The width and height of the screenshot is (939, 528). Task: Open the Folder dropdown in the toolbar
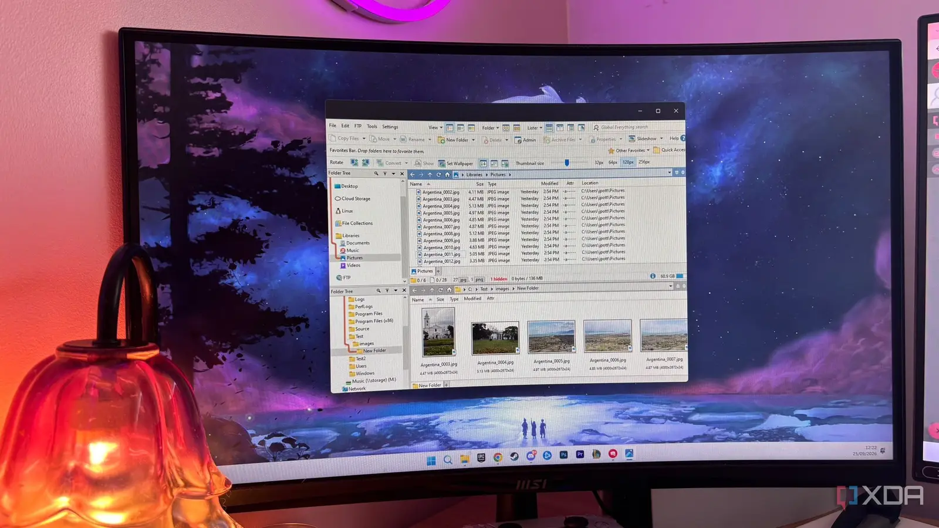pos(491,128)
